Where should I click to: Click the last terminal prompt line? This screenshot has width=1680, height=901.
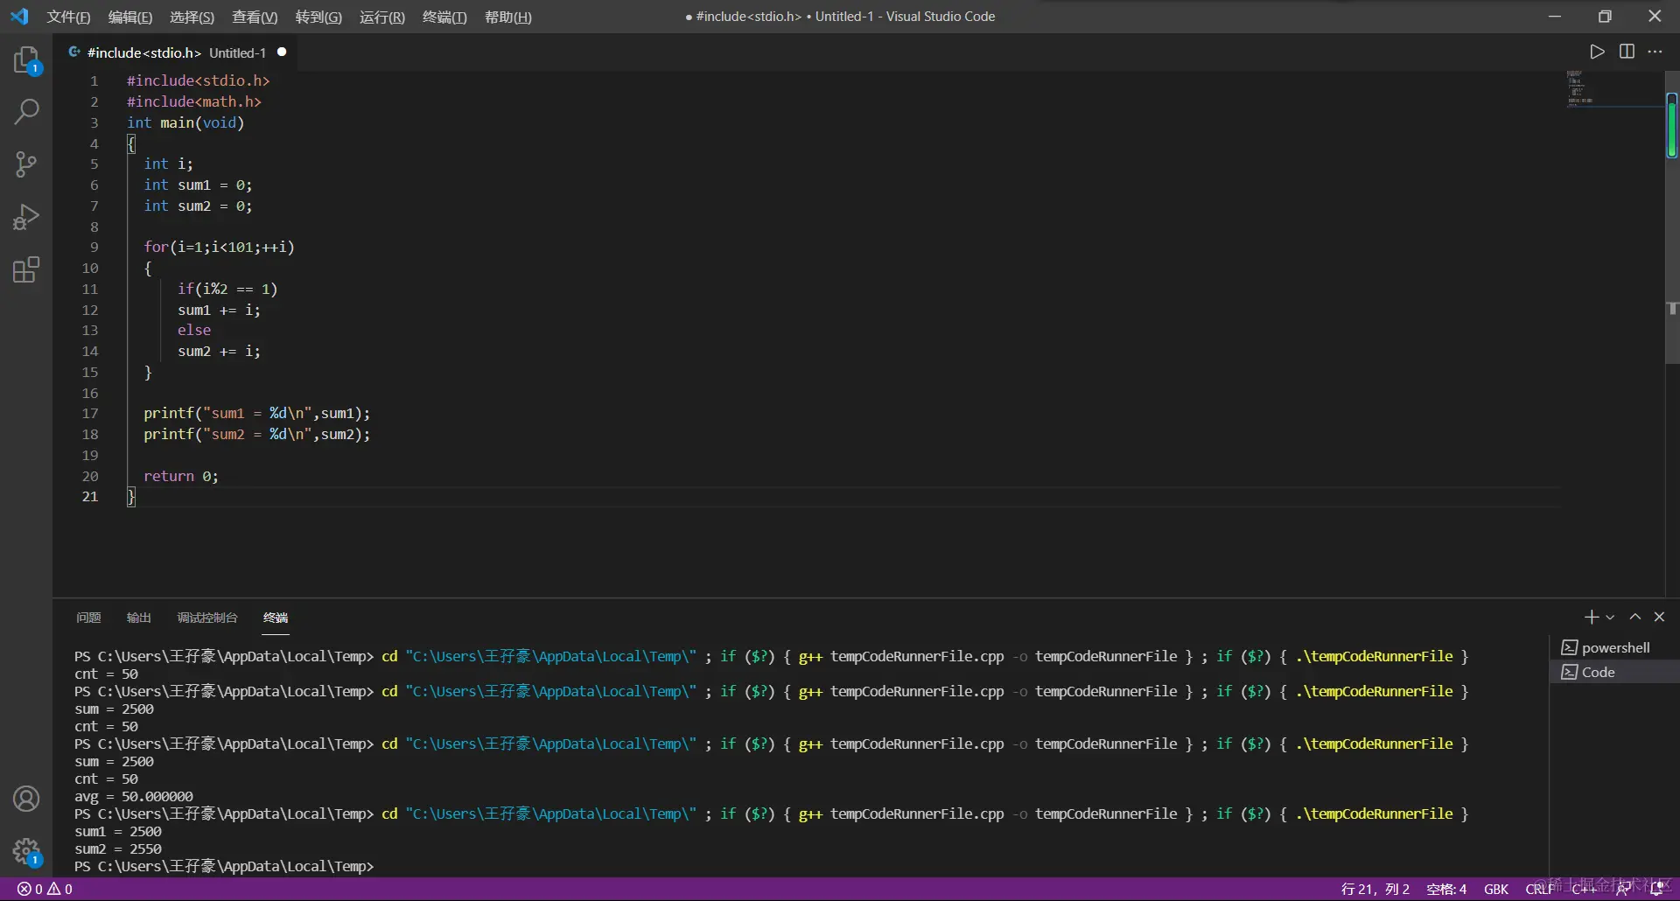click(x=224, y=866)
